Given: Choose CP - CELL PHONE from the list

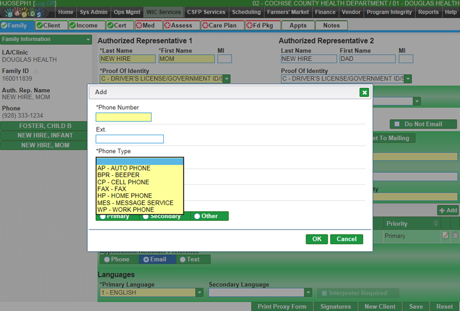Looking at the screenshot, I should coord(123,182).
